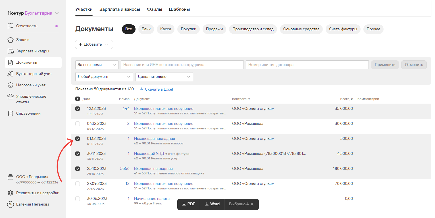Click the ЕН user avatar icon

click(x=11, y=204)
